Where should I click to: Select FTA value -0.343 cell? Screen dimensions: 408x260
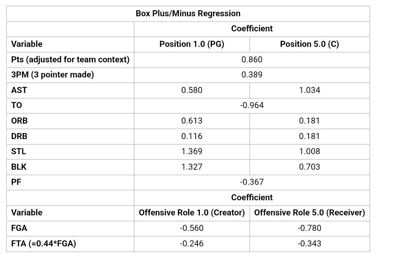tap(309, 244)
